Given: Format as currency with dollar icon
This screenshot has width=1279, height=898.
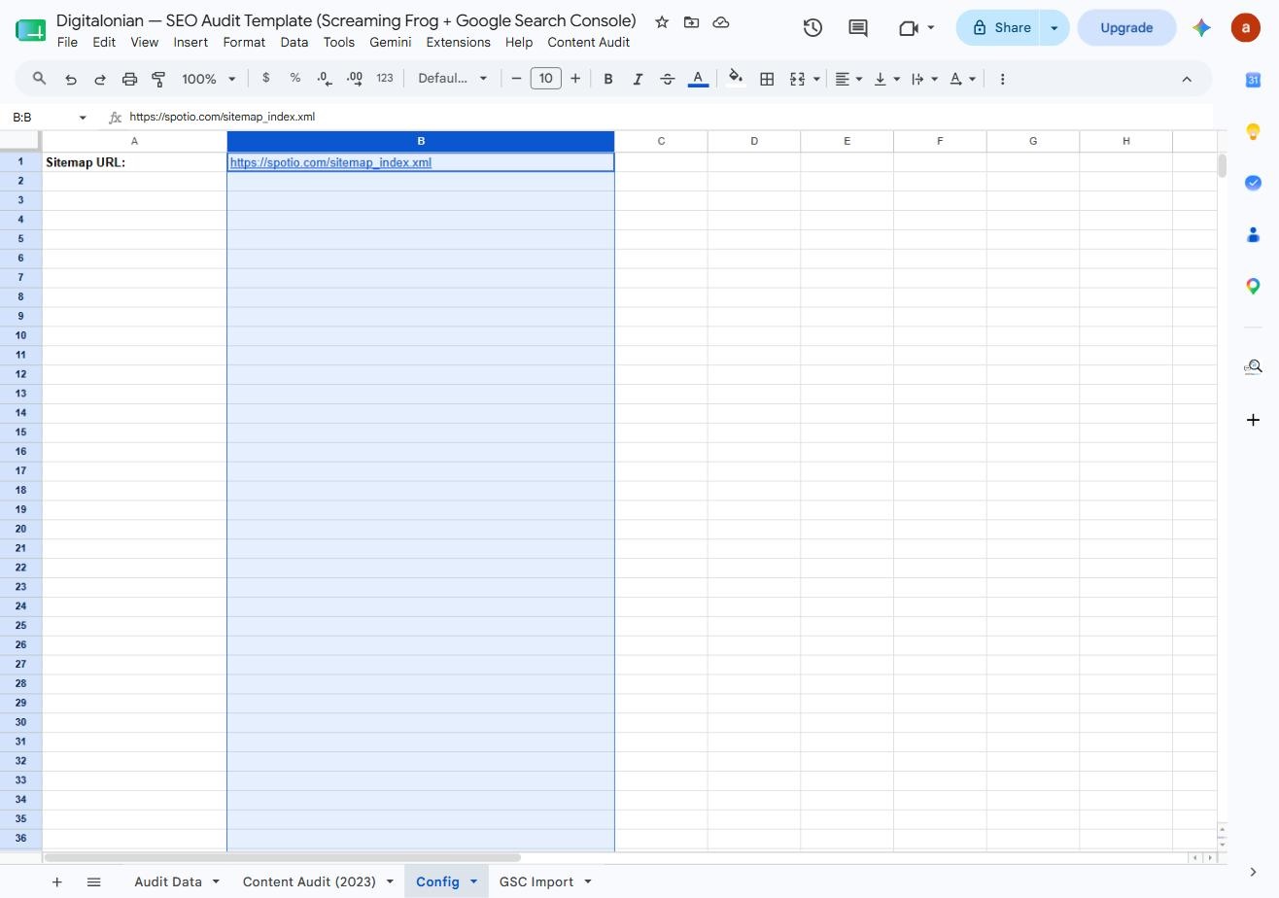Looking at the screenshot, I should pos(265,79).
